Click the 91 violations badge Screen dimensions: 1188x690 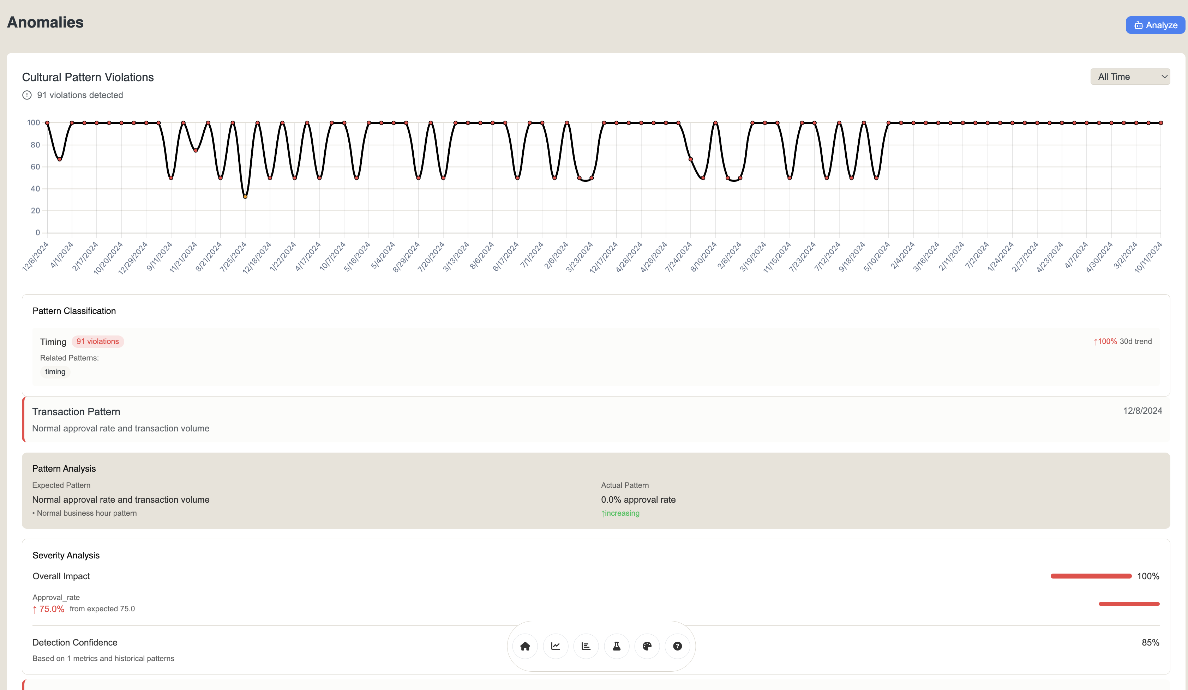click(x=97, y=341)
